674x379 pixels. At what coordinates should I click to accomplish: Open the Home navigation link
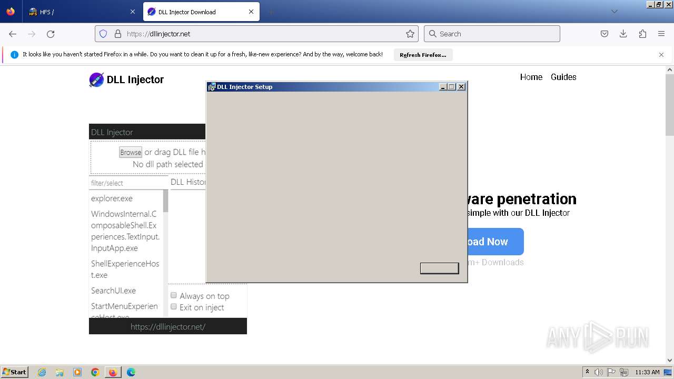[531, 77]
